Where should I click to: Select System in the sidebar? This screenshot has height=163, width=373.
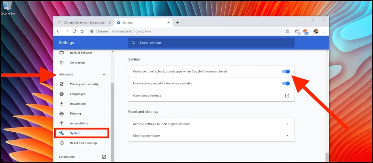(x=81, y=133)
